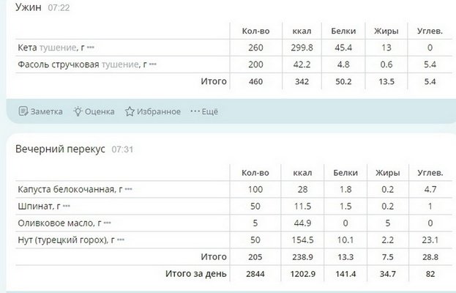The width and height of the screenshot is (456, 293).
Task: Open the Шпинат food entry
Action: [35, 207]
